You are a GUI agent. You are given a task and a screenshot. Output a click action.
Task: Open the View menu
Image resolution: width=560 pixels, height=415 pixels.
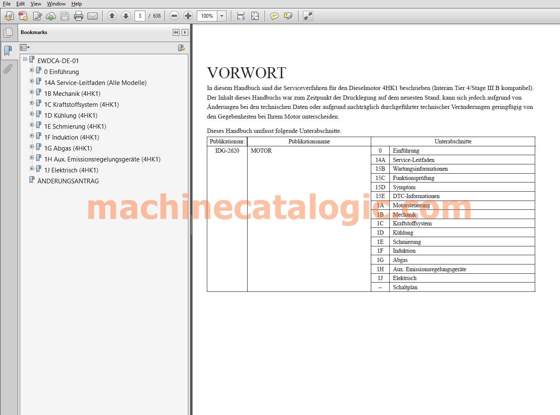(36, 4)
